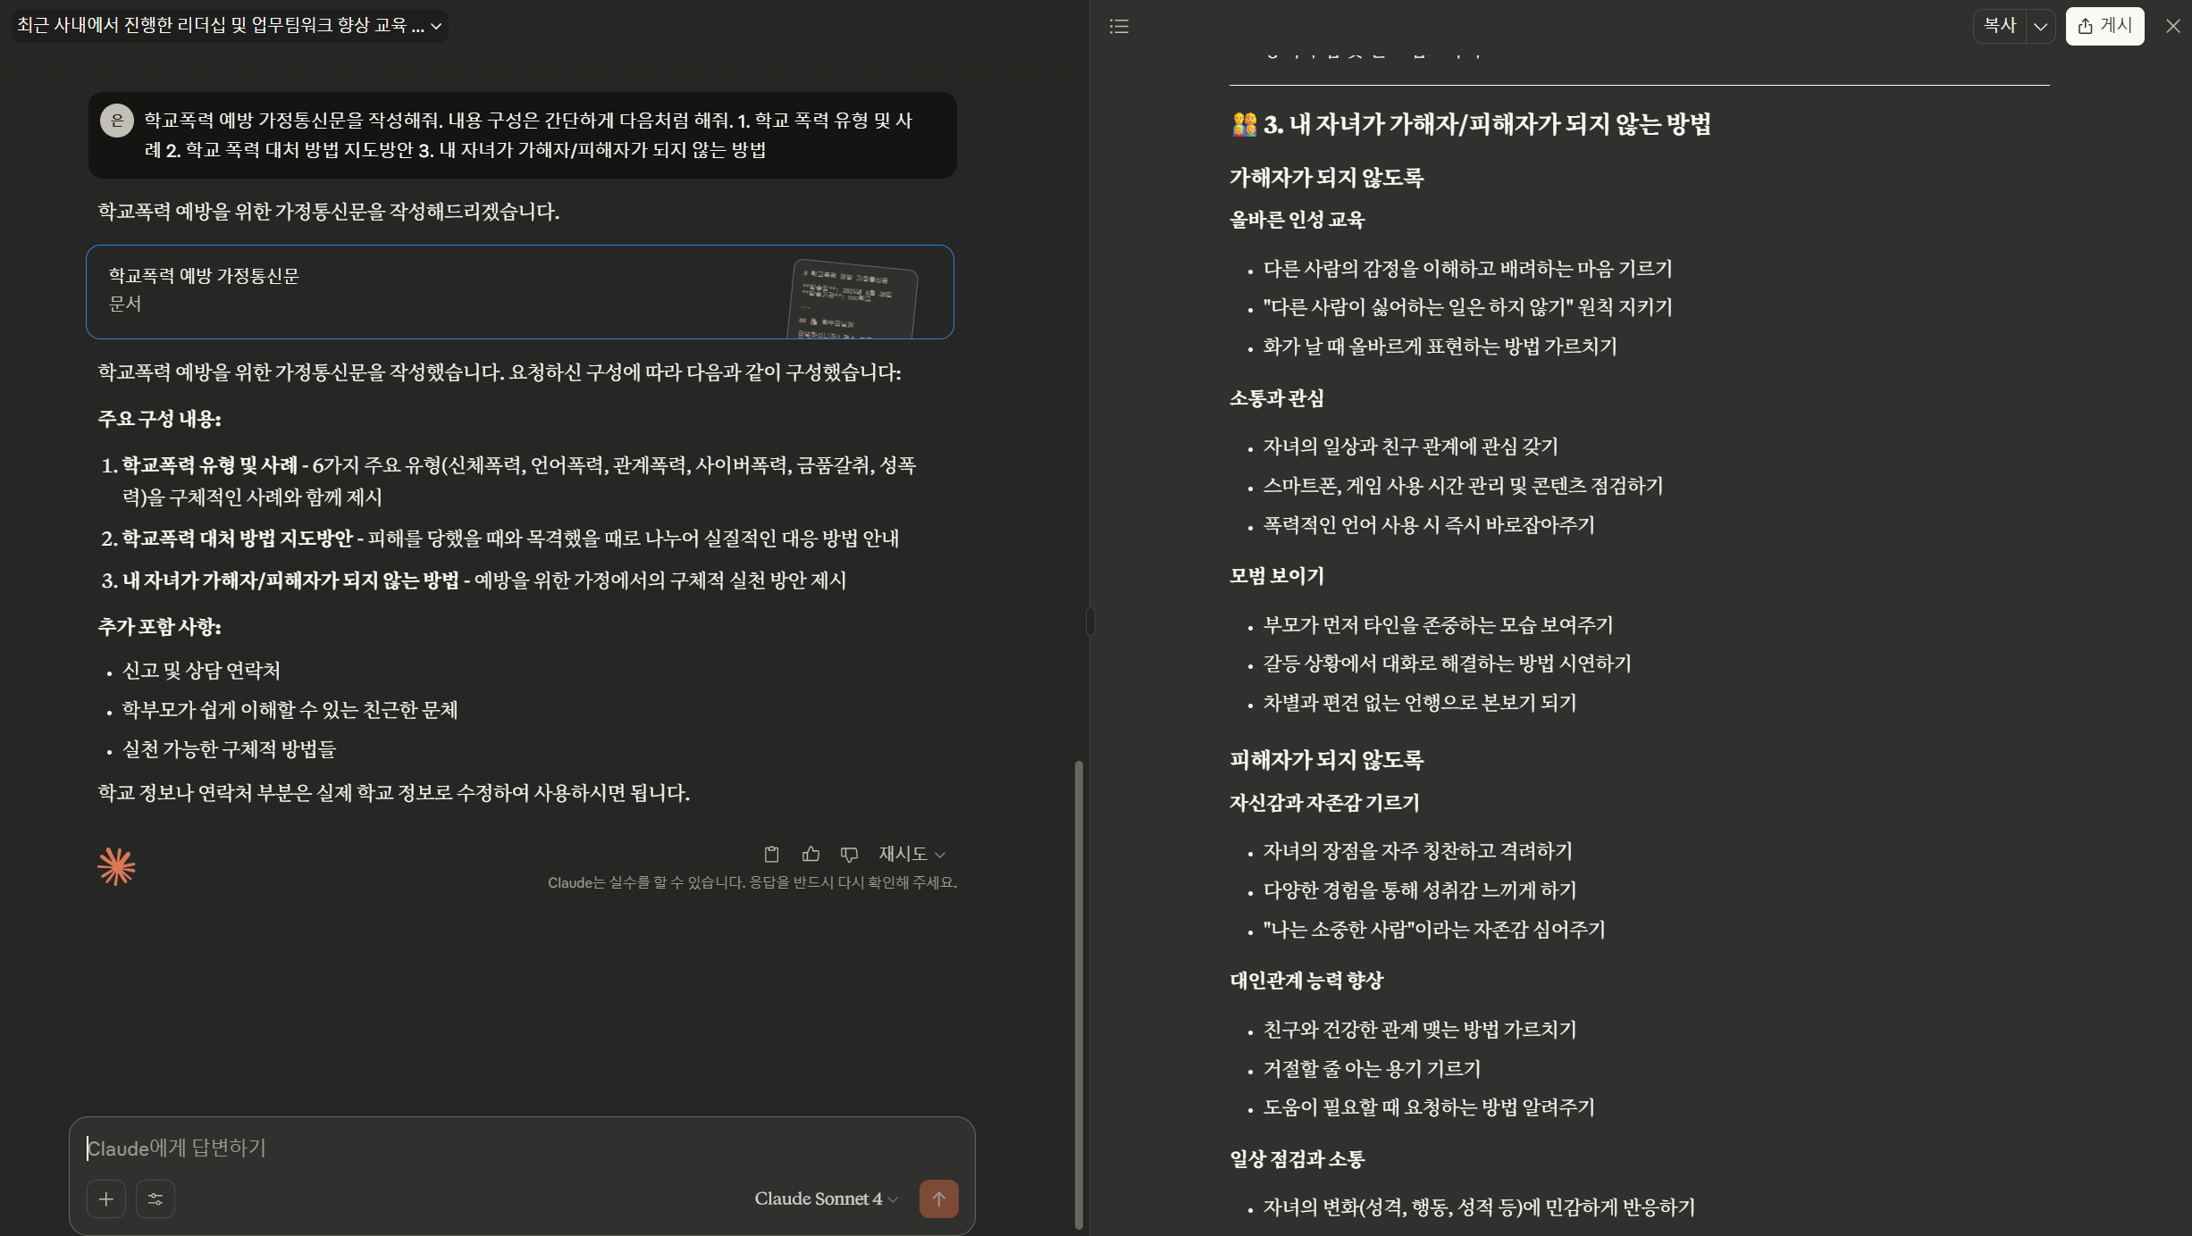Click the thumbs down feedback icon
Image resolution: width=2192 pixels, height=1236 pixels.
pyautogui.click(x=849, y=855)
